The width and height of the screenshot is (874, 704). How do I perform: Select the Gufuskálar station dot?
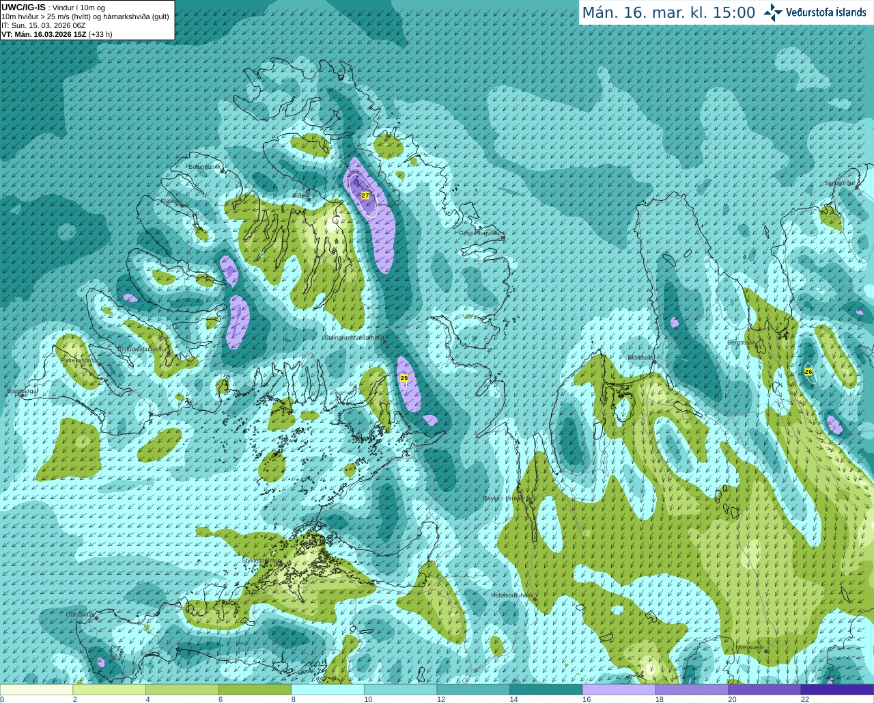[97, 619]
